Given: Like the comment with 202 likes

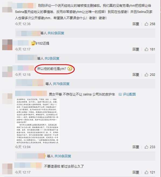Looking at the screenshot, I should pos(146,75).
